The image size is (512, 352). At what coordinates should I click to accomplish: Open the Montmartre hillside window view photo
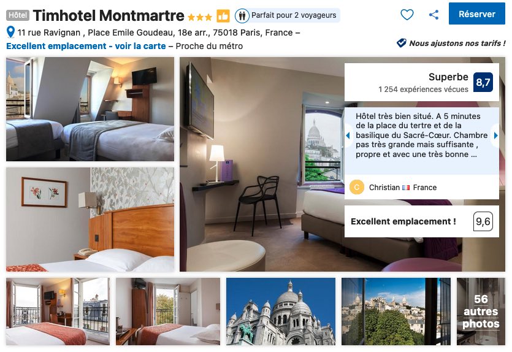point(396,311)
